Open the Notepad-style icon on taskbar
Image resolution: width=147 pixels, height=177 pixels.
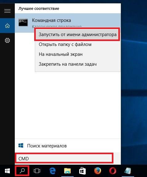click(128, 171)
